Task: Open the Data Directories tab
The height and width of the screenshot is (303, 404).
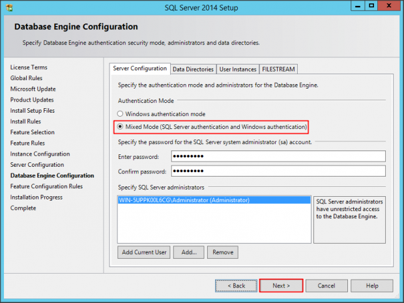Action: [194, 69]
